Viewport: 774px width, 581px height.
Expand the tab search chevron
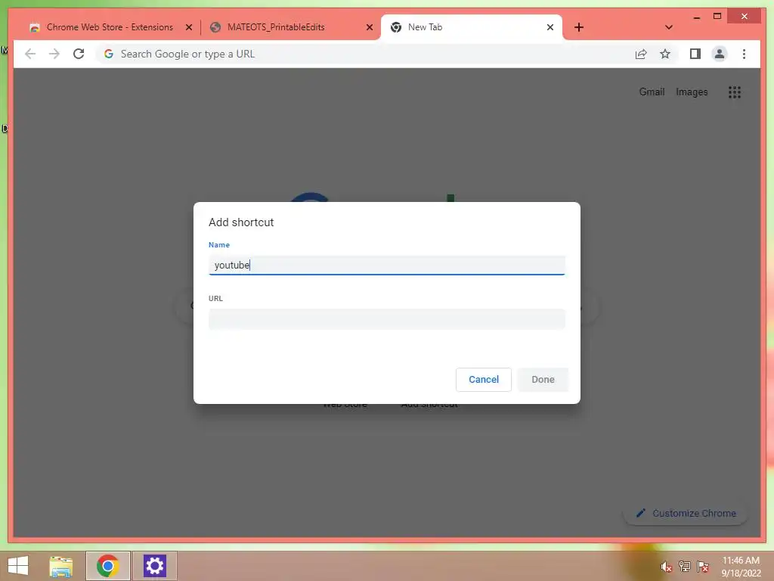coord(669,27)
